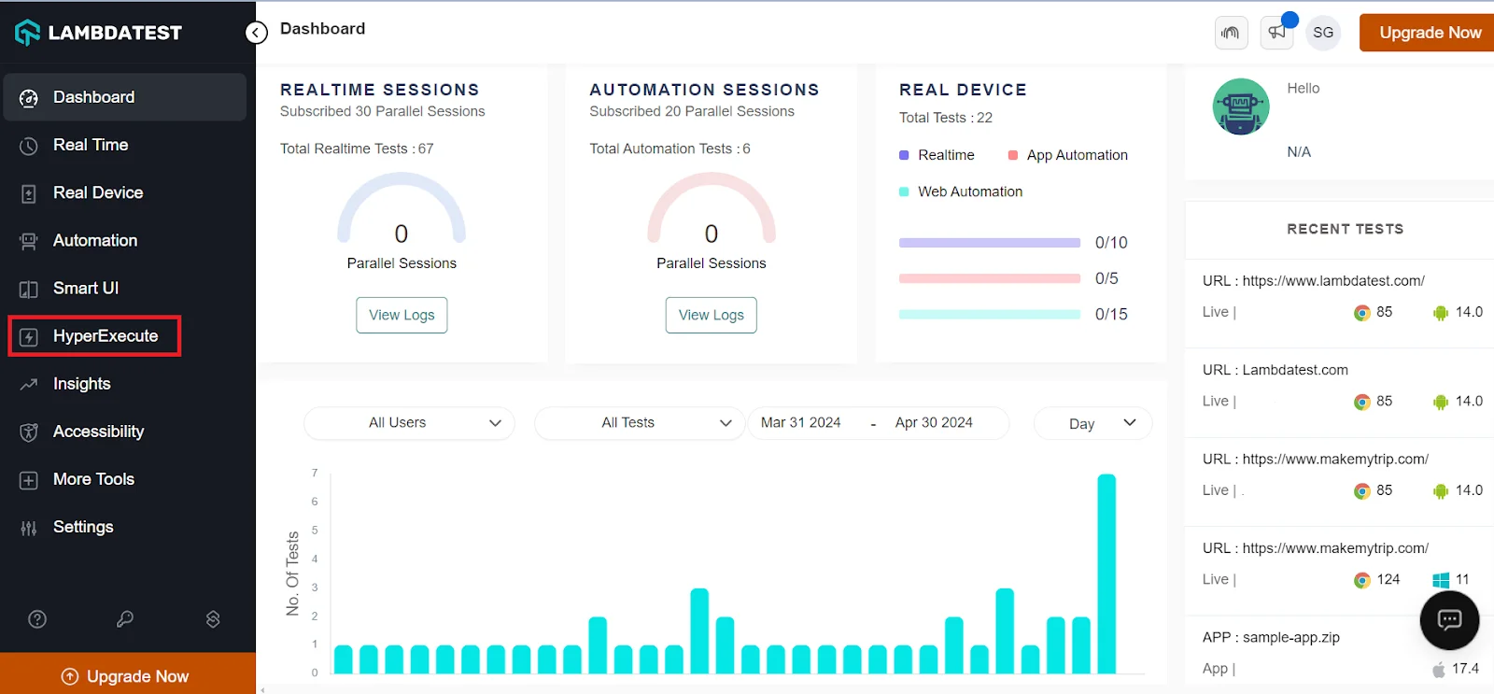Screen dimensions: 1494x694
Task: Click Automation Sessions parallel gauge
Action: [x=712, y=209]
